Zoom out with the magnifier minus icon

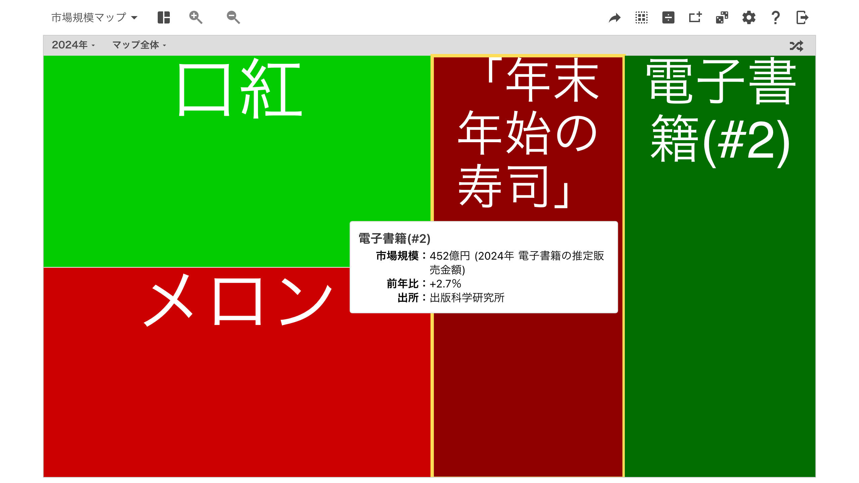click(233, 17)
